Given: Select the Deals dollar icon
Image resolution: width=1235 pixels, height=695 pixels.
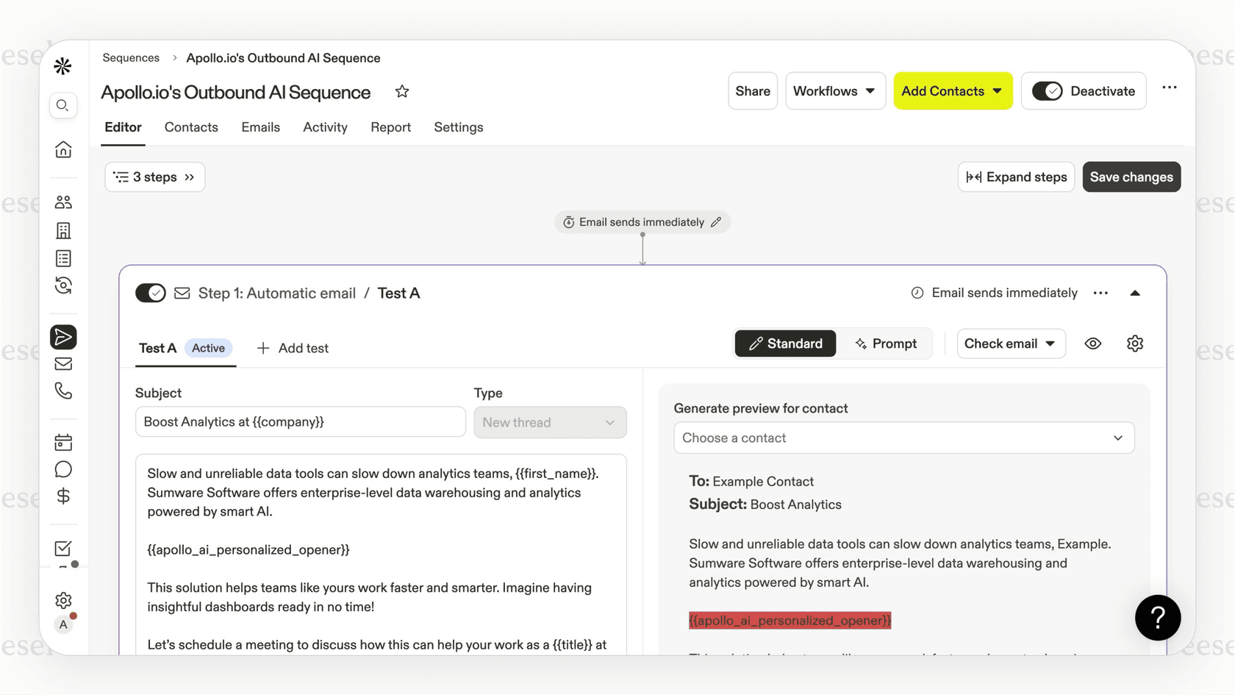Looking at the screenshot, I should point(63,496).
